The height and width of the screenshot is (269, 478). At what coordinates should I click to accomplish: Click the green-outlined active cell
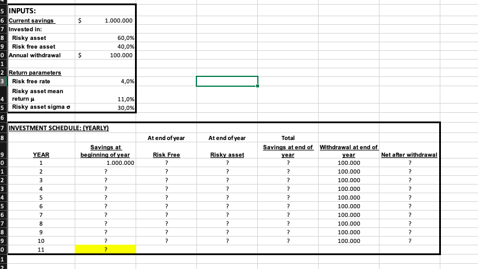[x=227, y=81]
